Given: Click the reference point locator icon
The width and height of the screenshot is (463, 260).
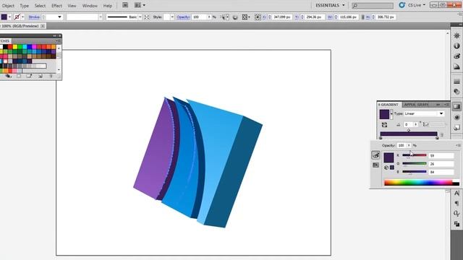Looking at the screenshot, I should 258,17.
